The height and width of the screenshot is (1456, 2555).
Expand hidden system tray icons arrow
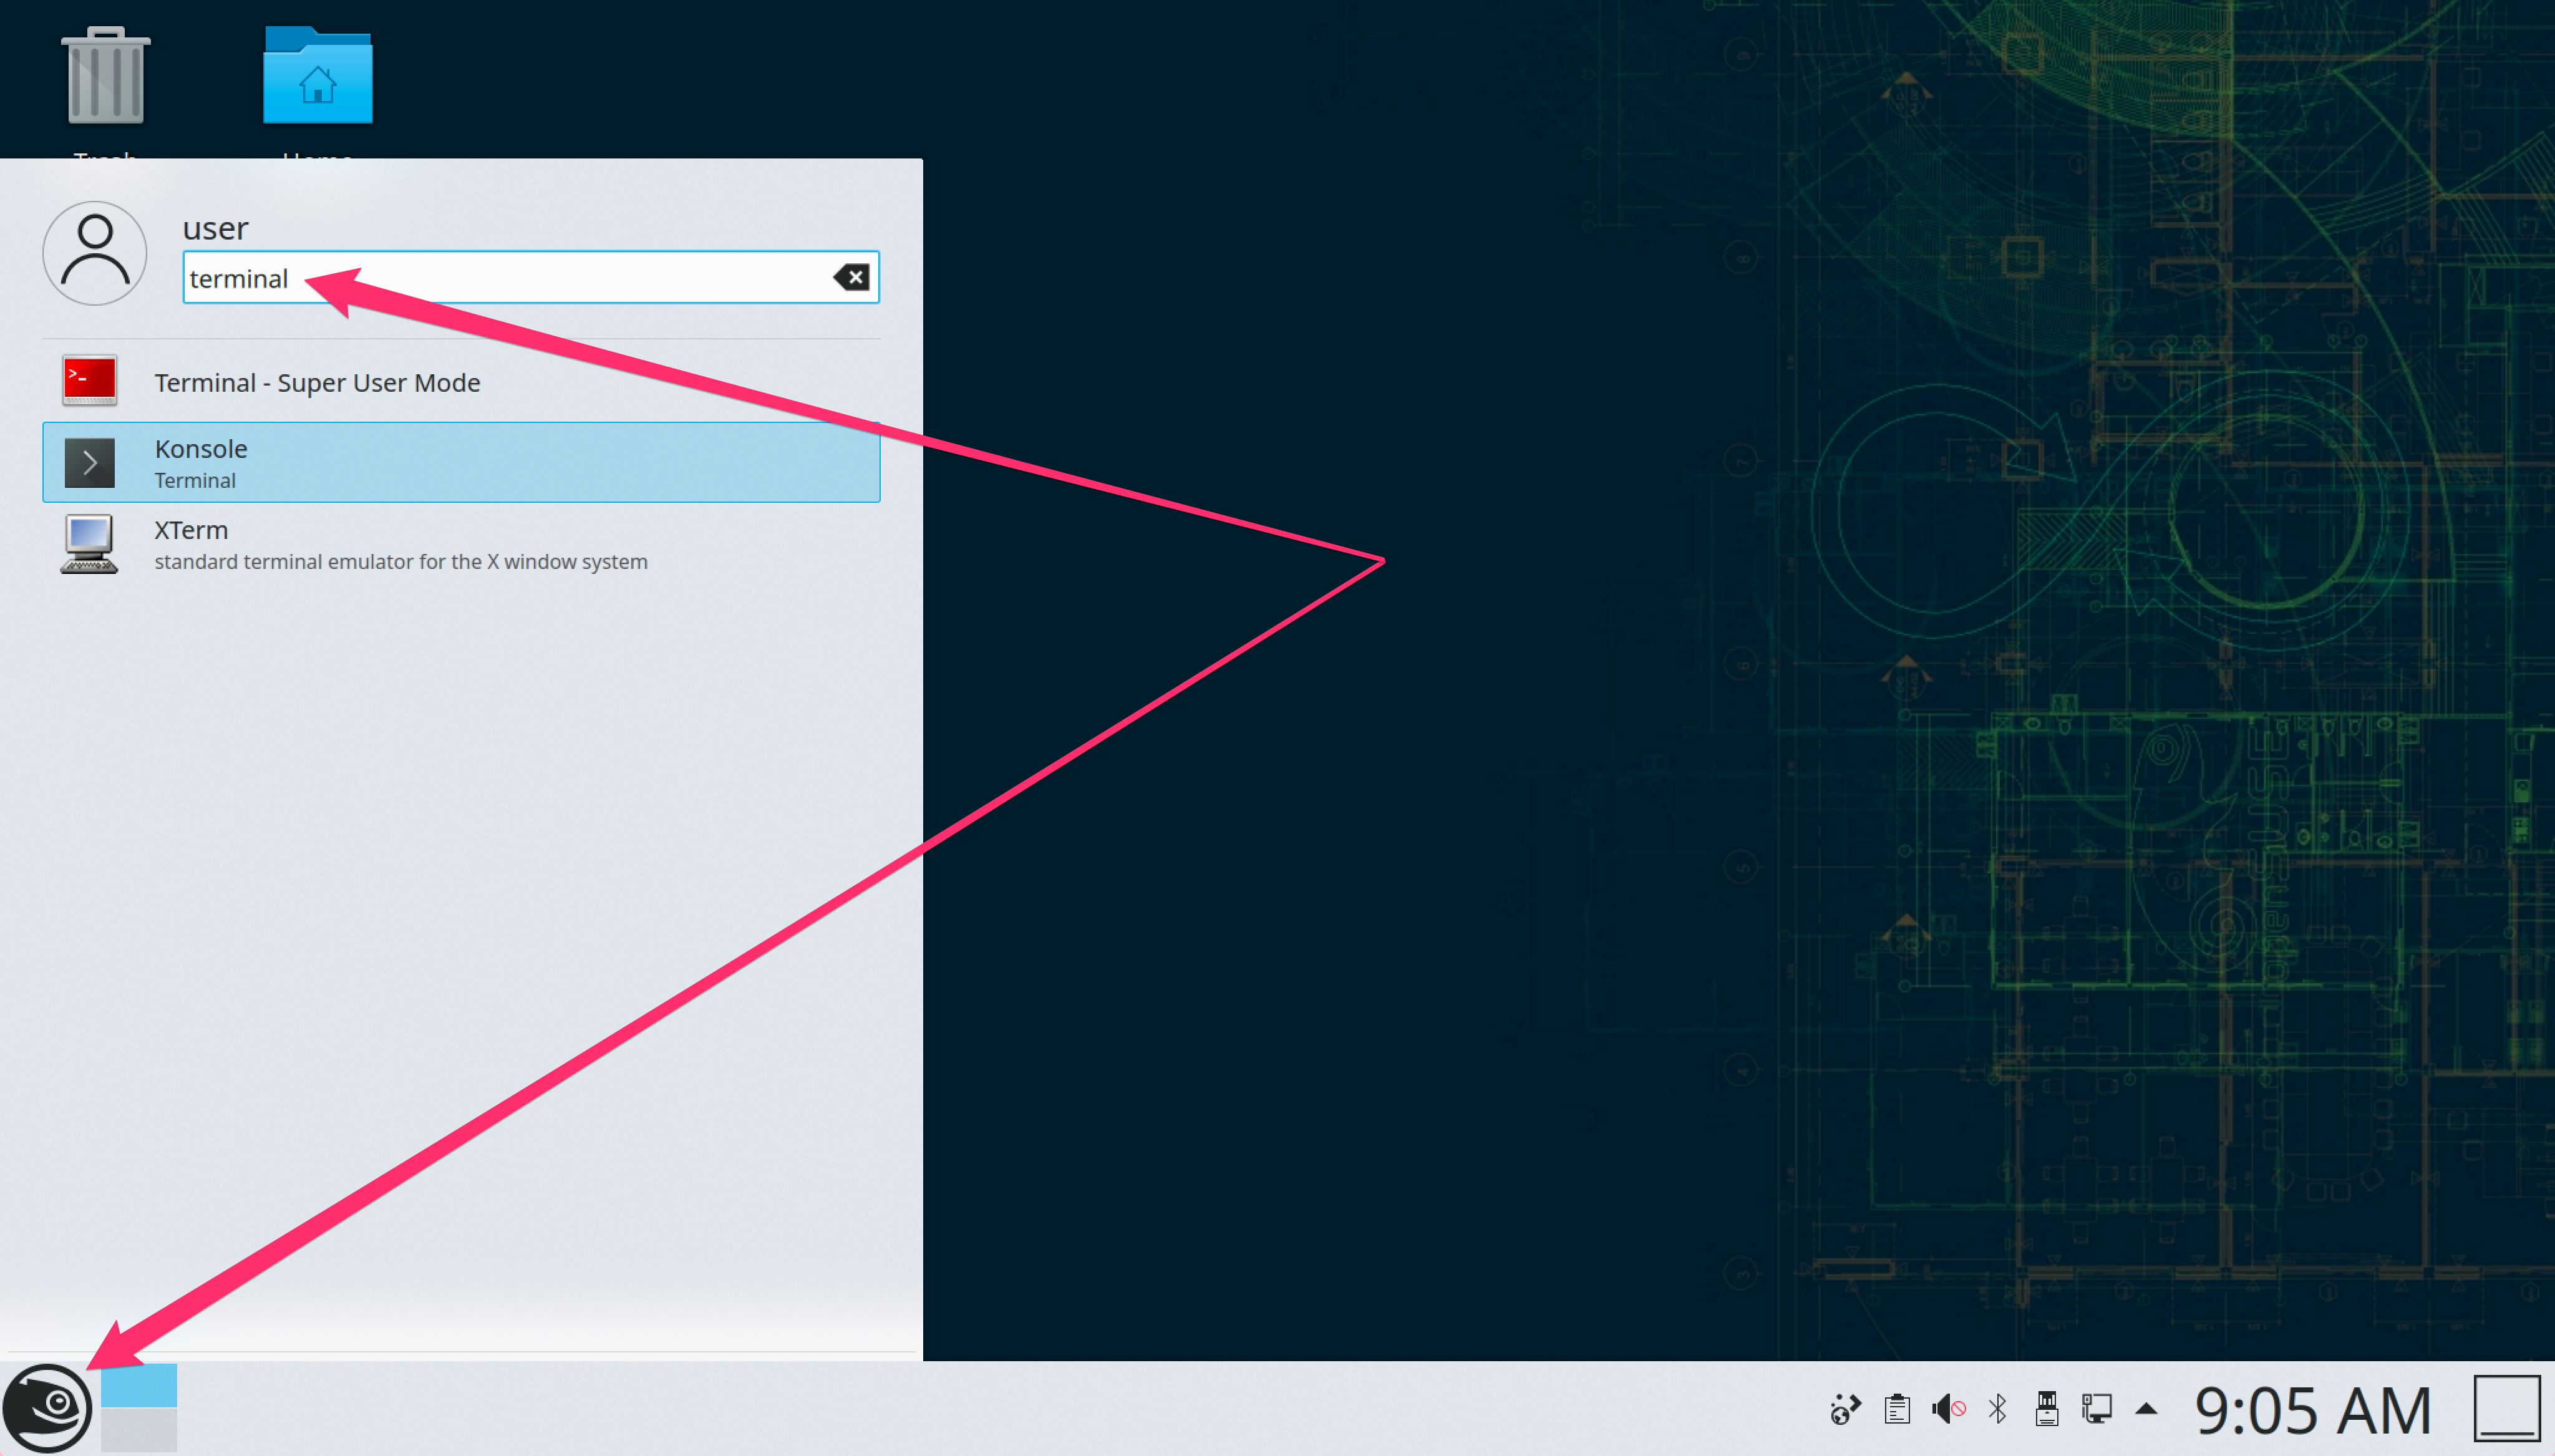tap(2146, 1409)
